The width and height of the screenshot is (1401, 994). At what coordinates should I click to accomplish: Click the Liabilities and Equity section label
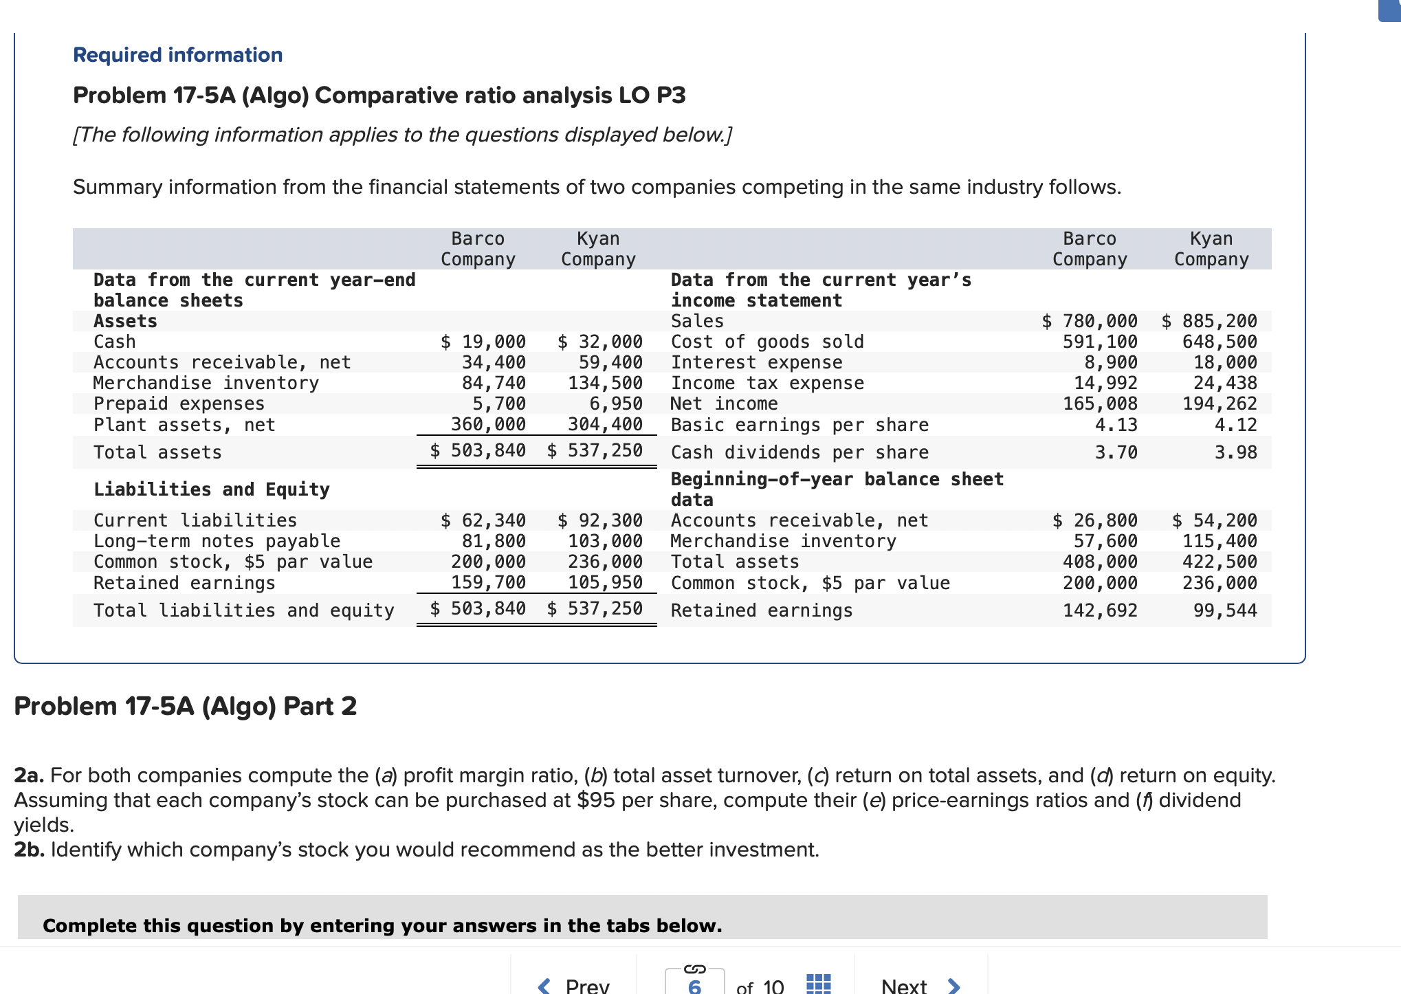pyautogui.click(x=212, y=489)
